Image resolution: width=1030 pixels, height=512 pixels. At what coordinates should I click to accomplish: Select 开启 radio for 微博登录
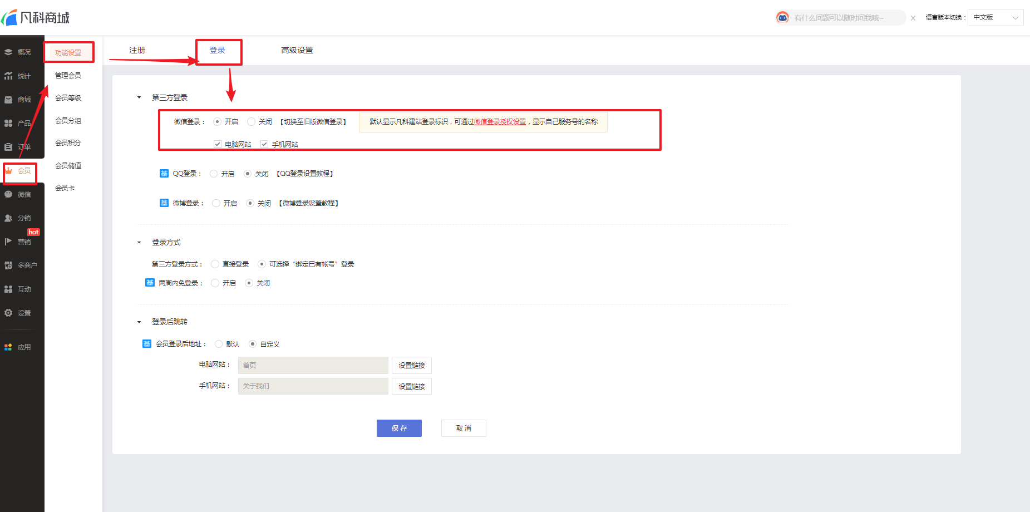[216, 203]
